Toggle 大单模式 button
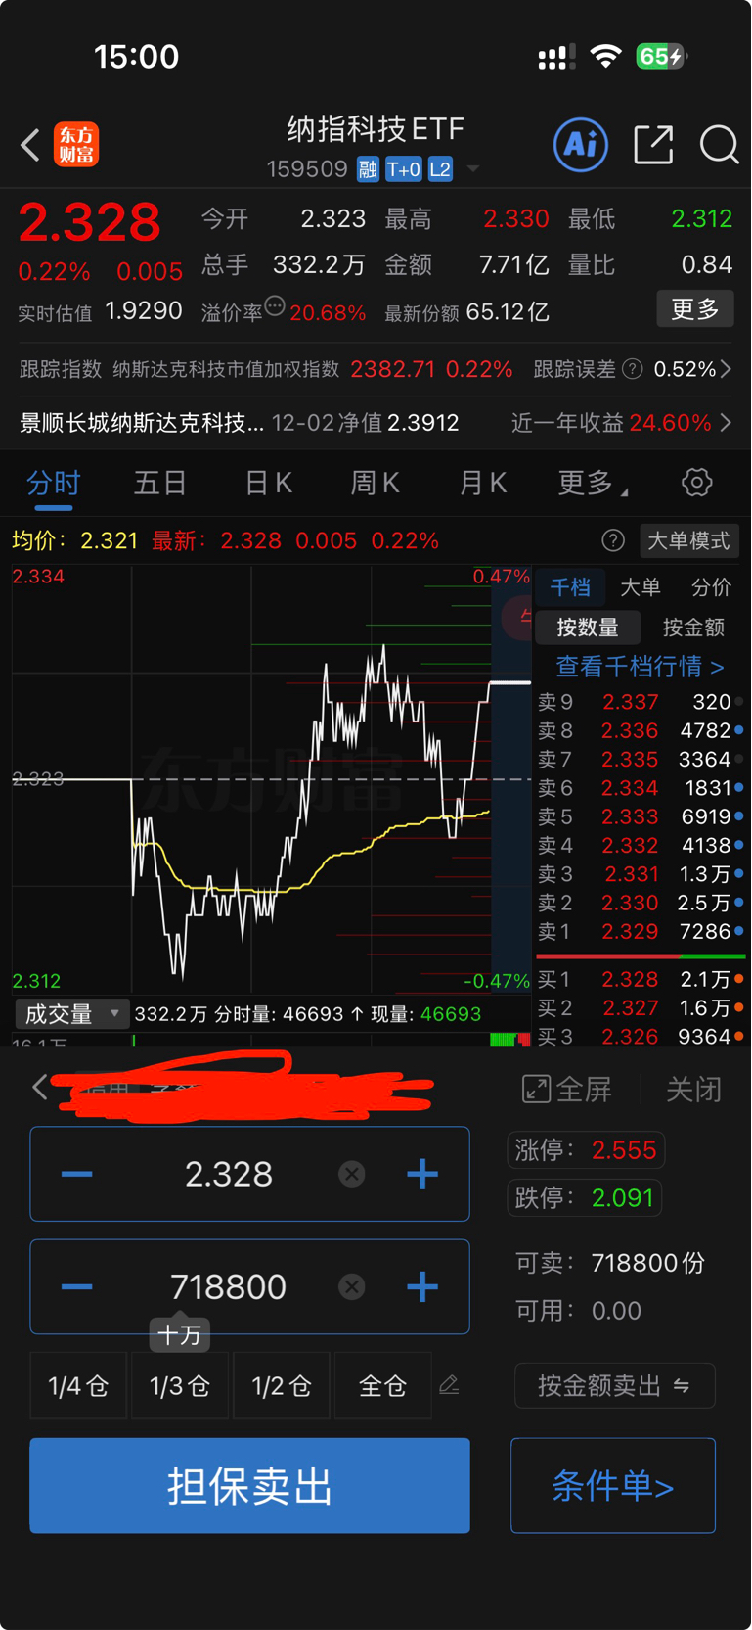752x1630 pixels. pyautogui.click(x=689, y=540)
